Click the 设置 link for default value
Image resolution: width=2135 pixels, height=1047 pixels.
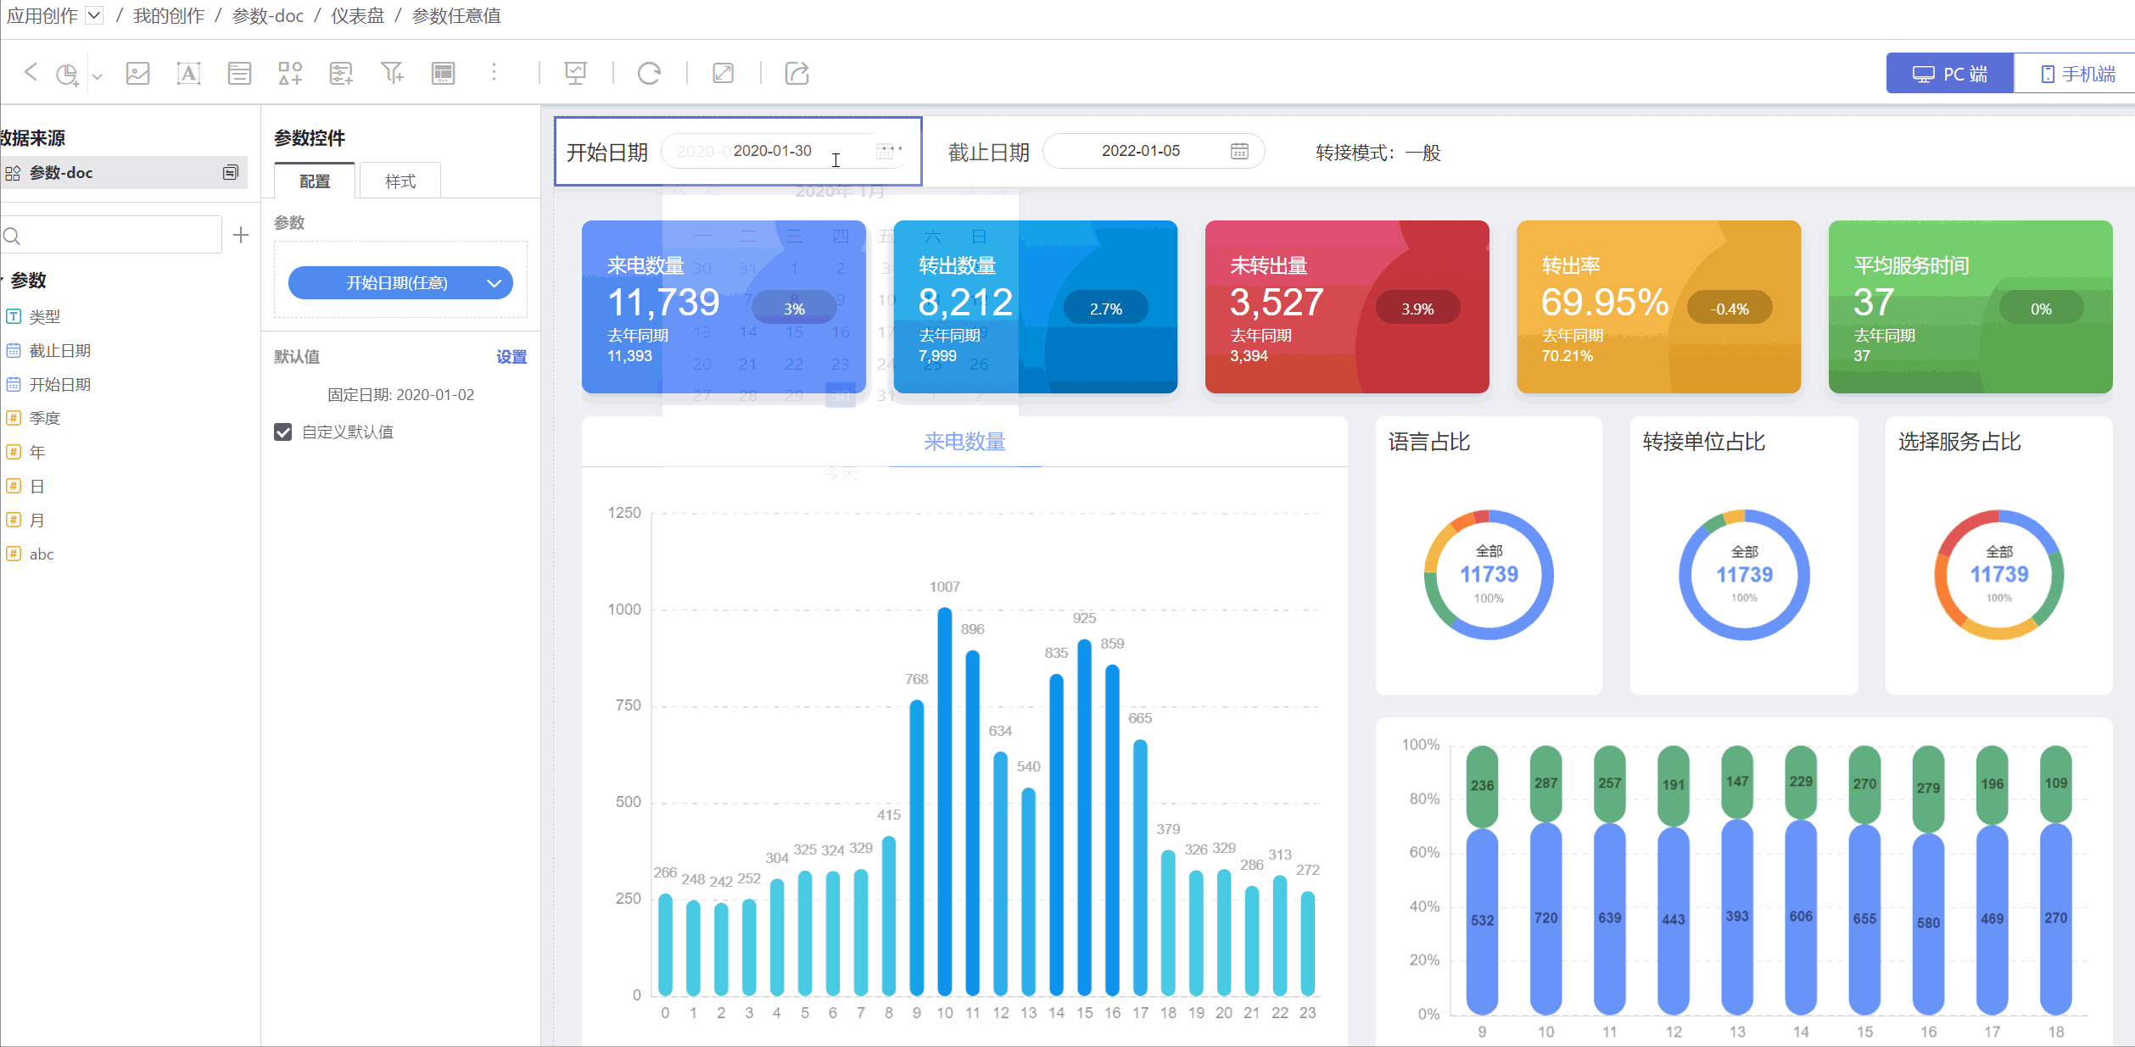tap(511, 357)
